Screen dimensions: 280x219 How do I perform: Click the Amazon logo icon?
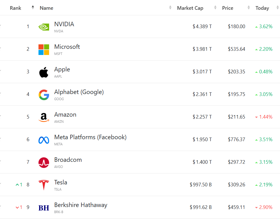[44, 117]
